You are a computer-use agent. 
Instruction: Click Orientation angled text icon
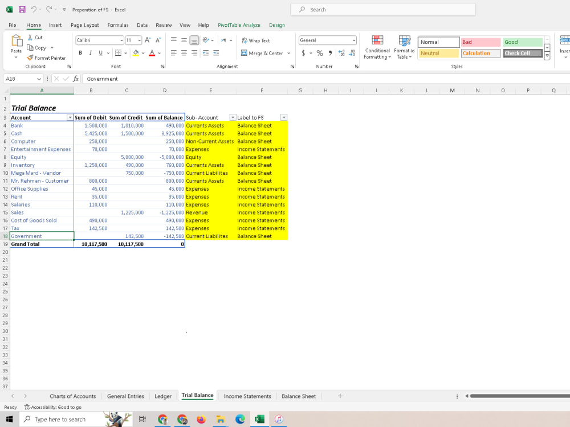tap(206, 40)
